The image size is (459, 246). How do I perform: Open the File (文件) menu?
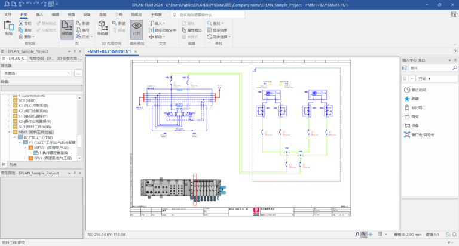[8, 14]
